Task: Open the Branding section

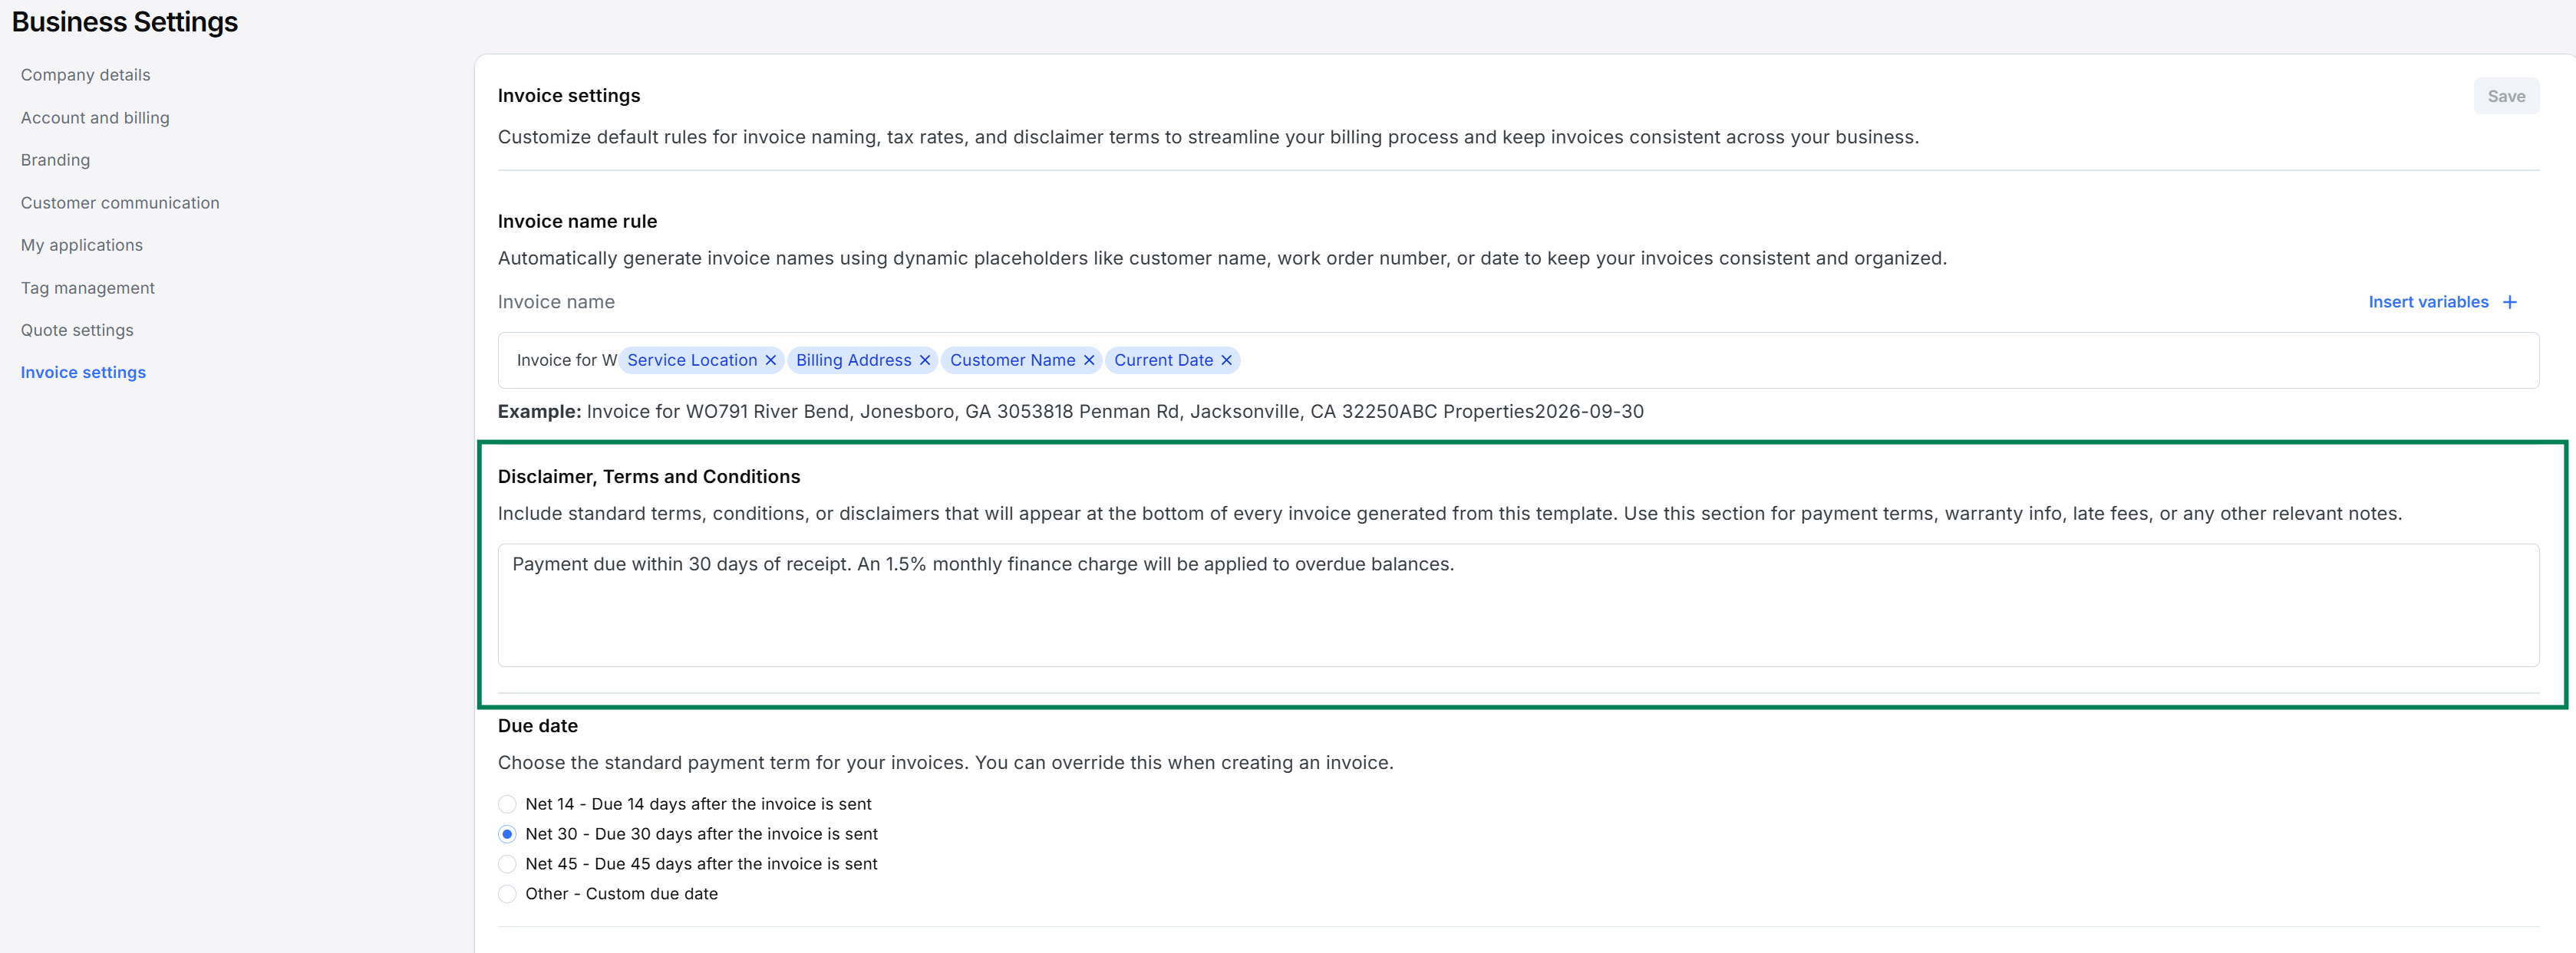Action: (55, 159)
